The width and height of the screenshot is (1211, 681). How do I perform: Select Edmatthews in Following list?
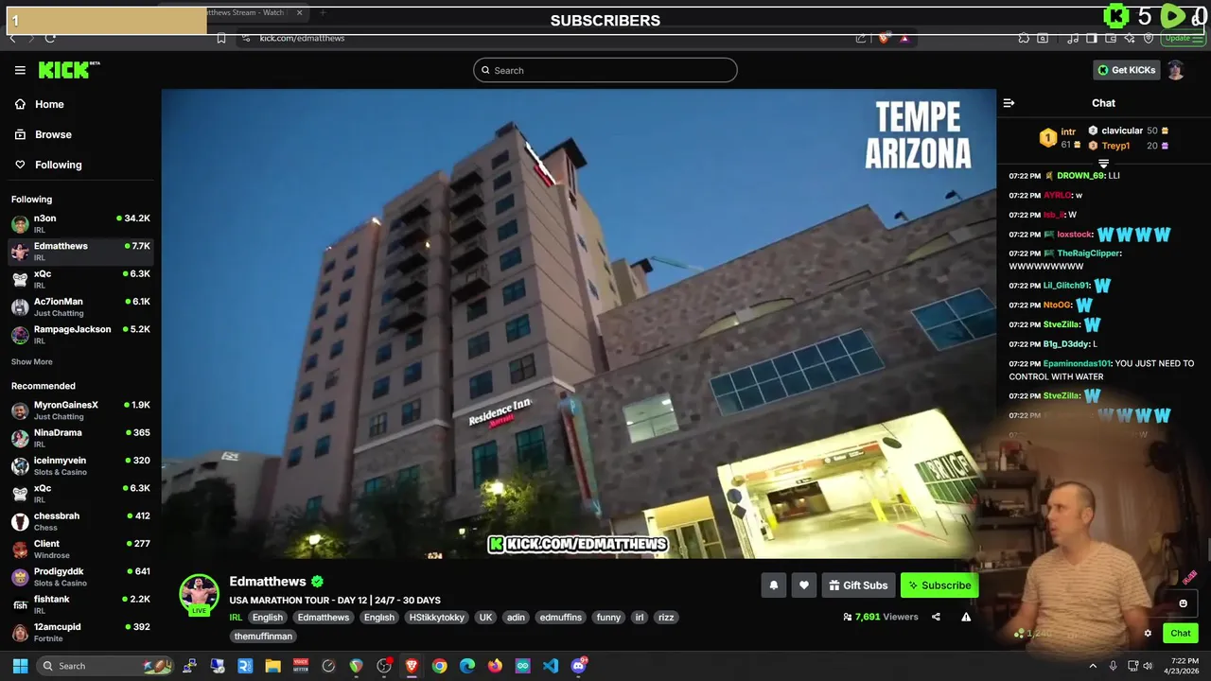click(x=80, y=251)
